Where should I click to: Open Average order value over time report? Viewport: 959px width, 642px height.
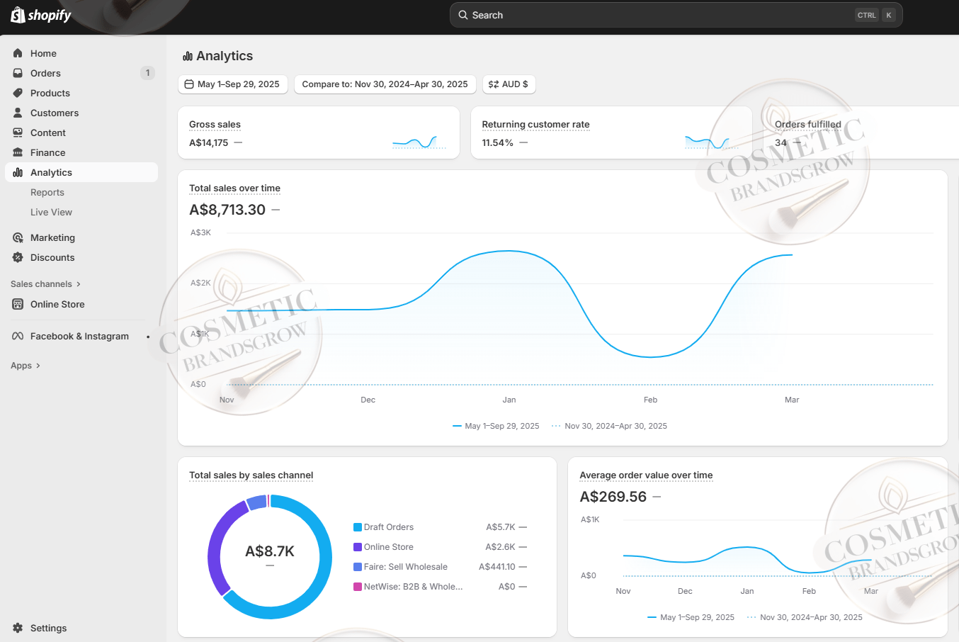pos(645,475)
